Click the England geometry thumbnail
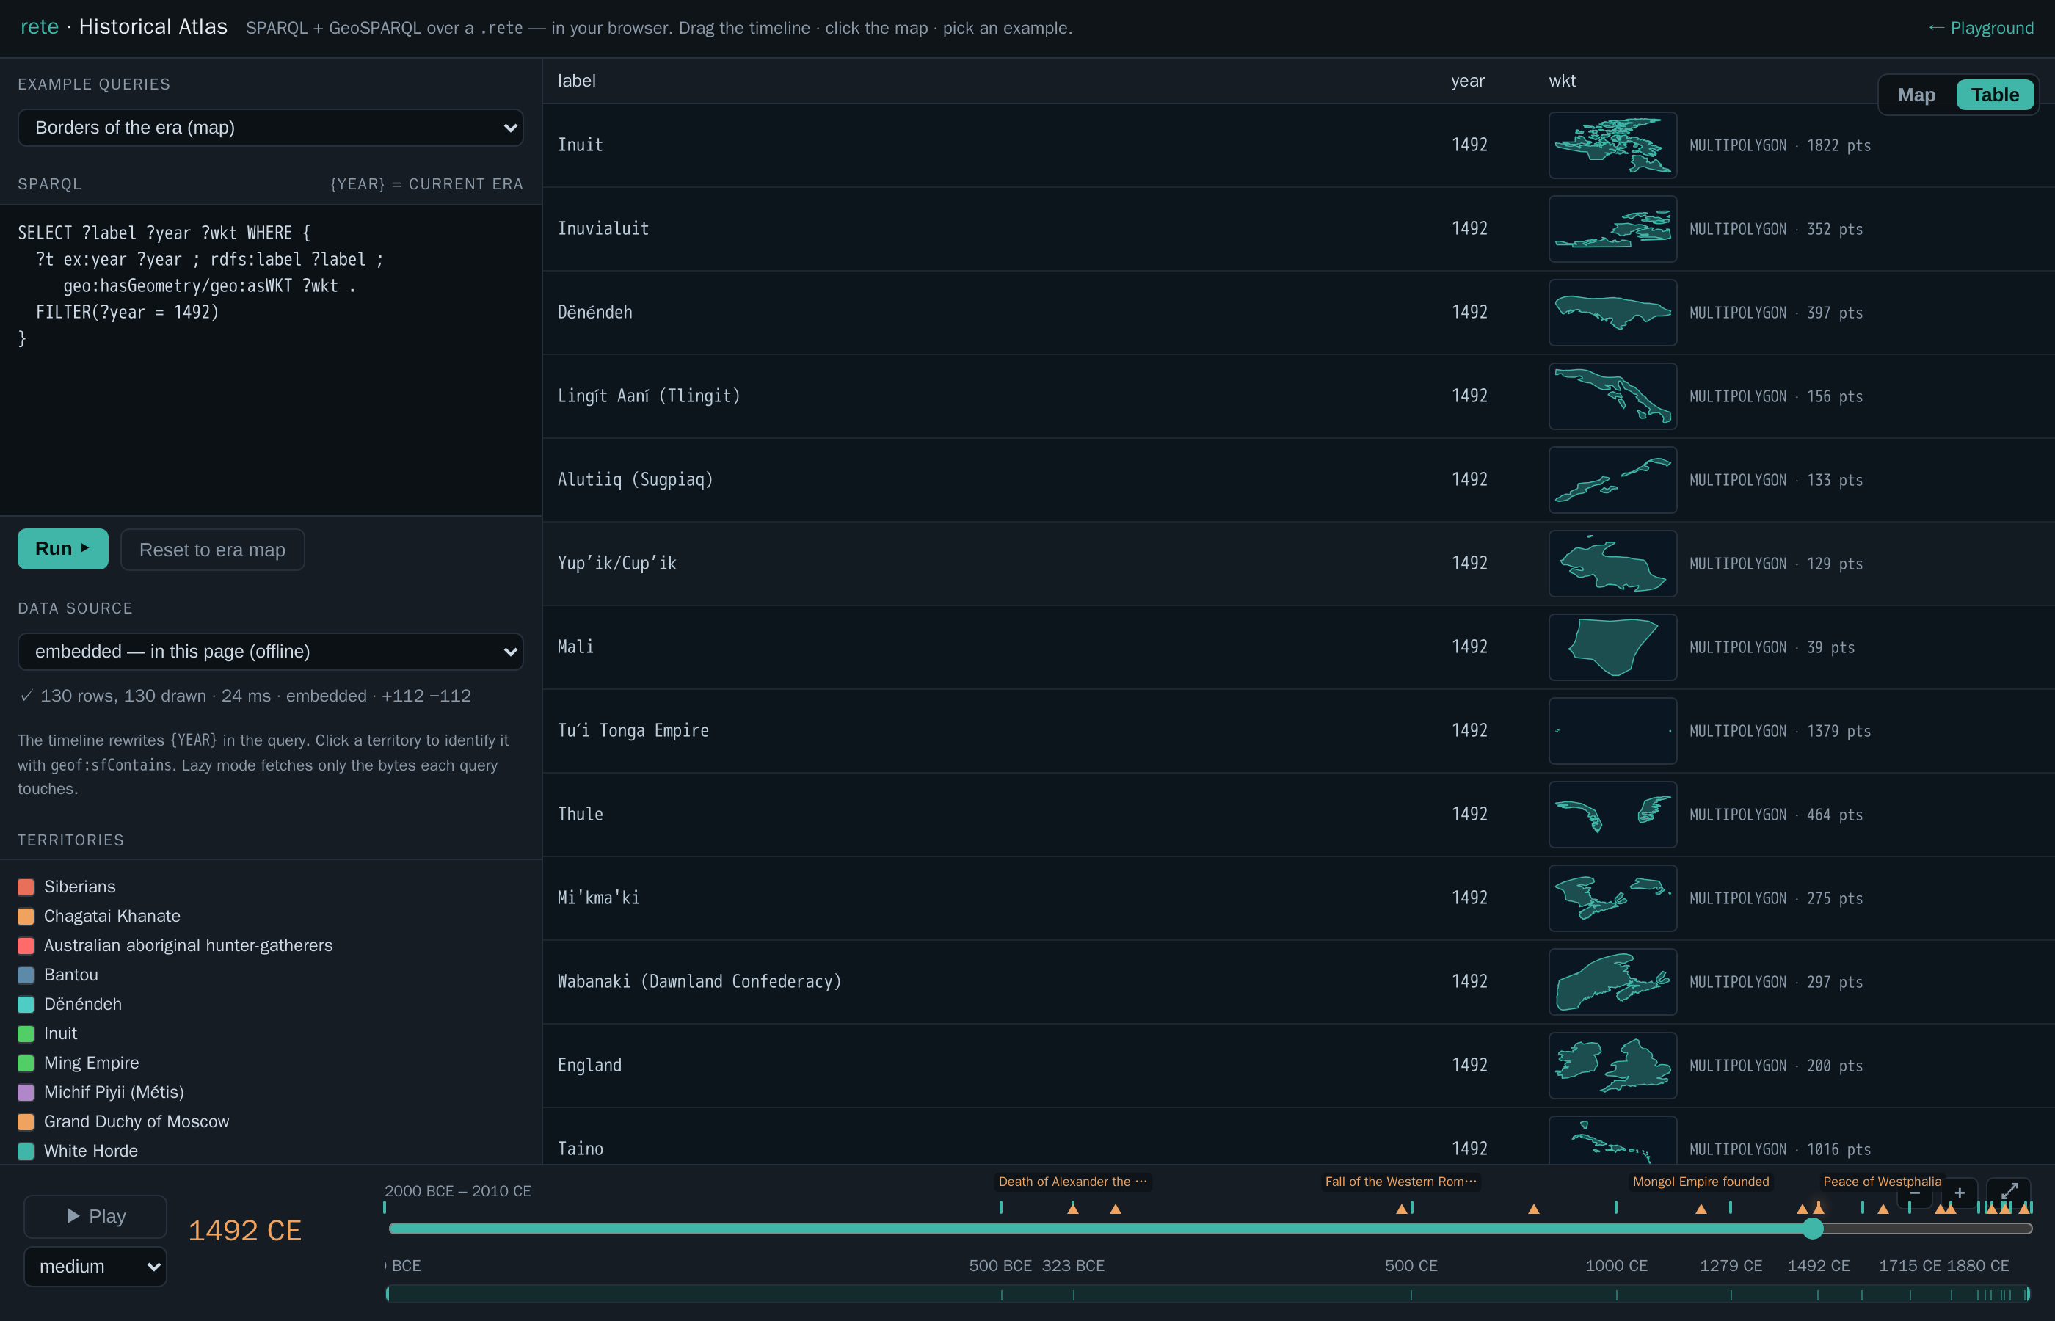Viewport: 2055px width, 1321px height. click(x=1612, y=1066)
